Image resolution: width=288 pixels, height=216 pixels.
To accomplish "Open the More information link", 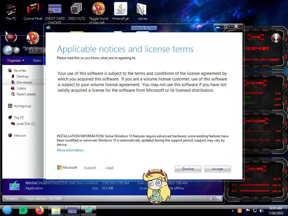I will click(x=70, y=150).
